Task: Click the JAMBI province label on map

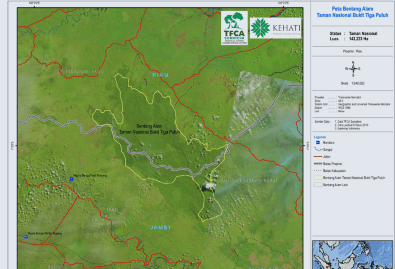Action: coord(160,227)
